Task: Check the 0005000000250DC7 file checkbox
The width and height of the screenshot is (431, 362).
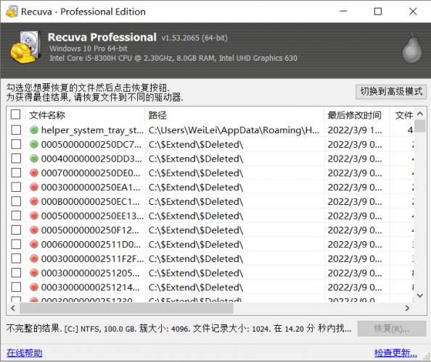Action: (x=16, y=144)
